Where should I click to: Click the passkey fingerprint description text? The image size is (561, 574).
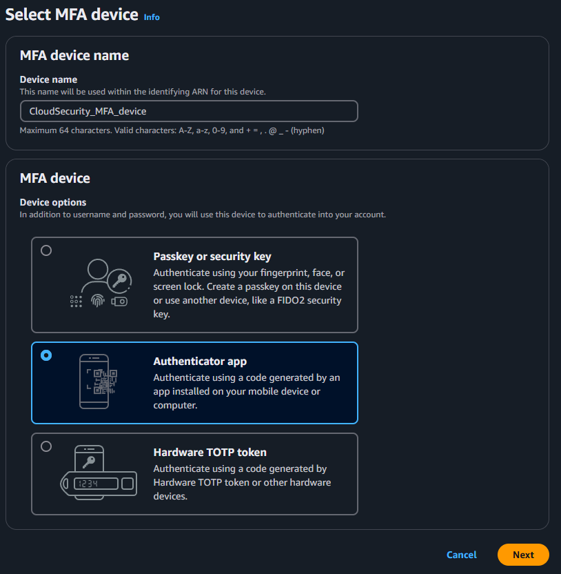point(249,293)
